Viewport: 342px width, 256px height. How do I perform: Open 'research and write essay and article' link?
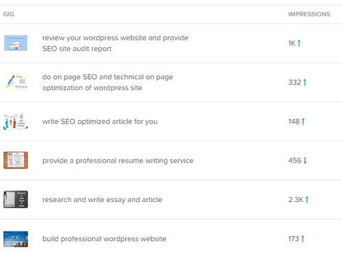(x=102, y=200)
